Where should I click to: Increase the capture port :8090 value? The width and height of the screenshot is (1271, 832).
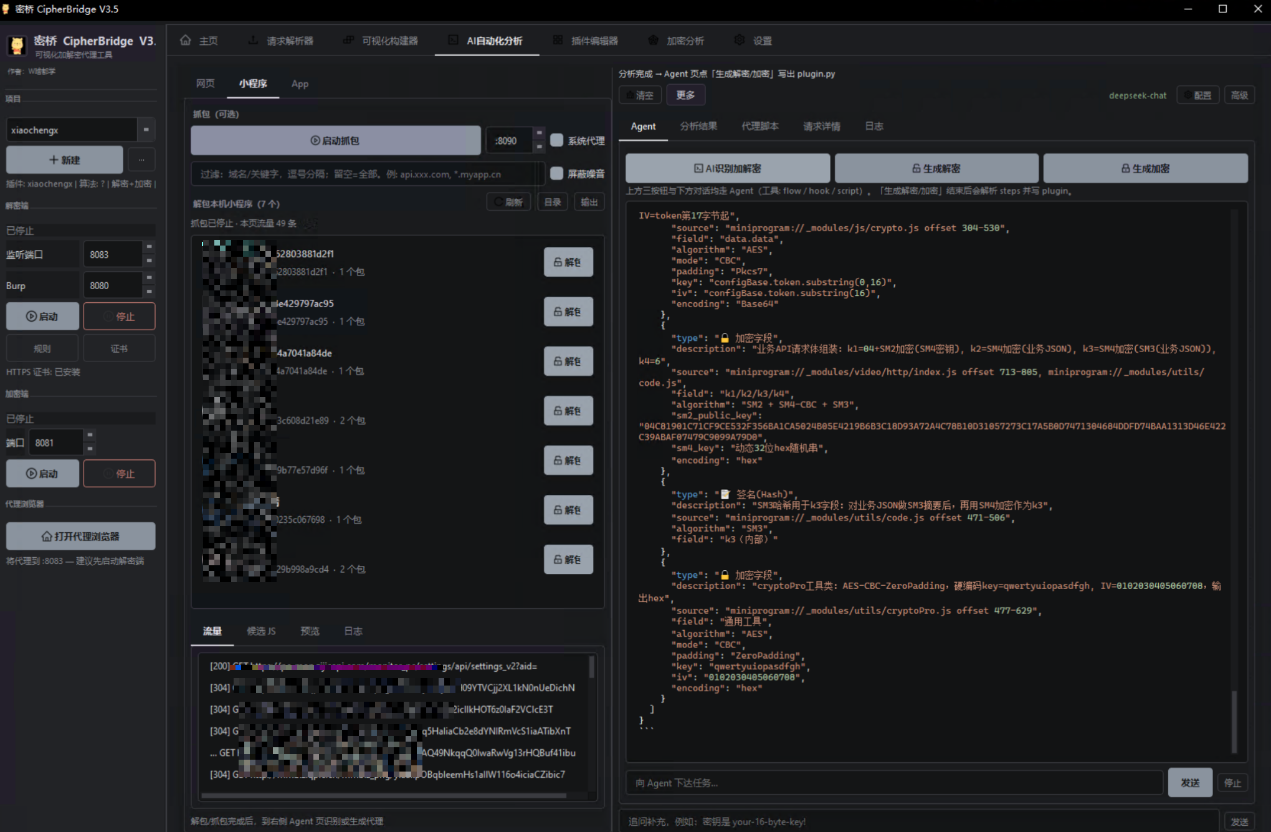pyautogui.click(x=540, y=133)
